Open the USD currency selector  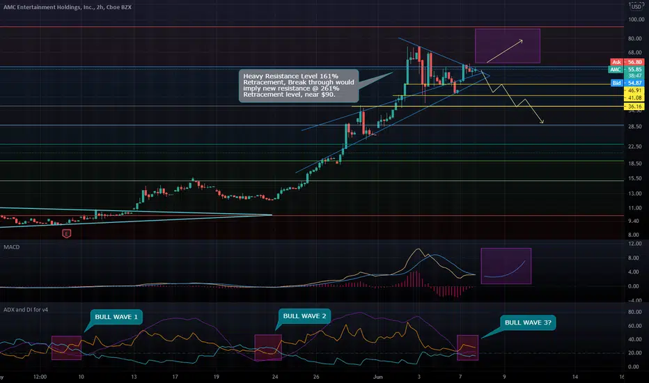636,7
